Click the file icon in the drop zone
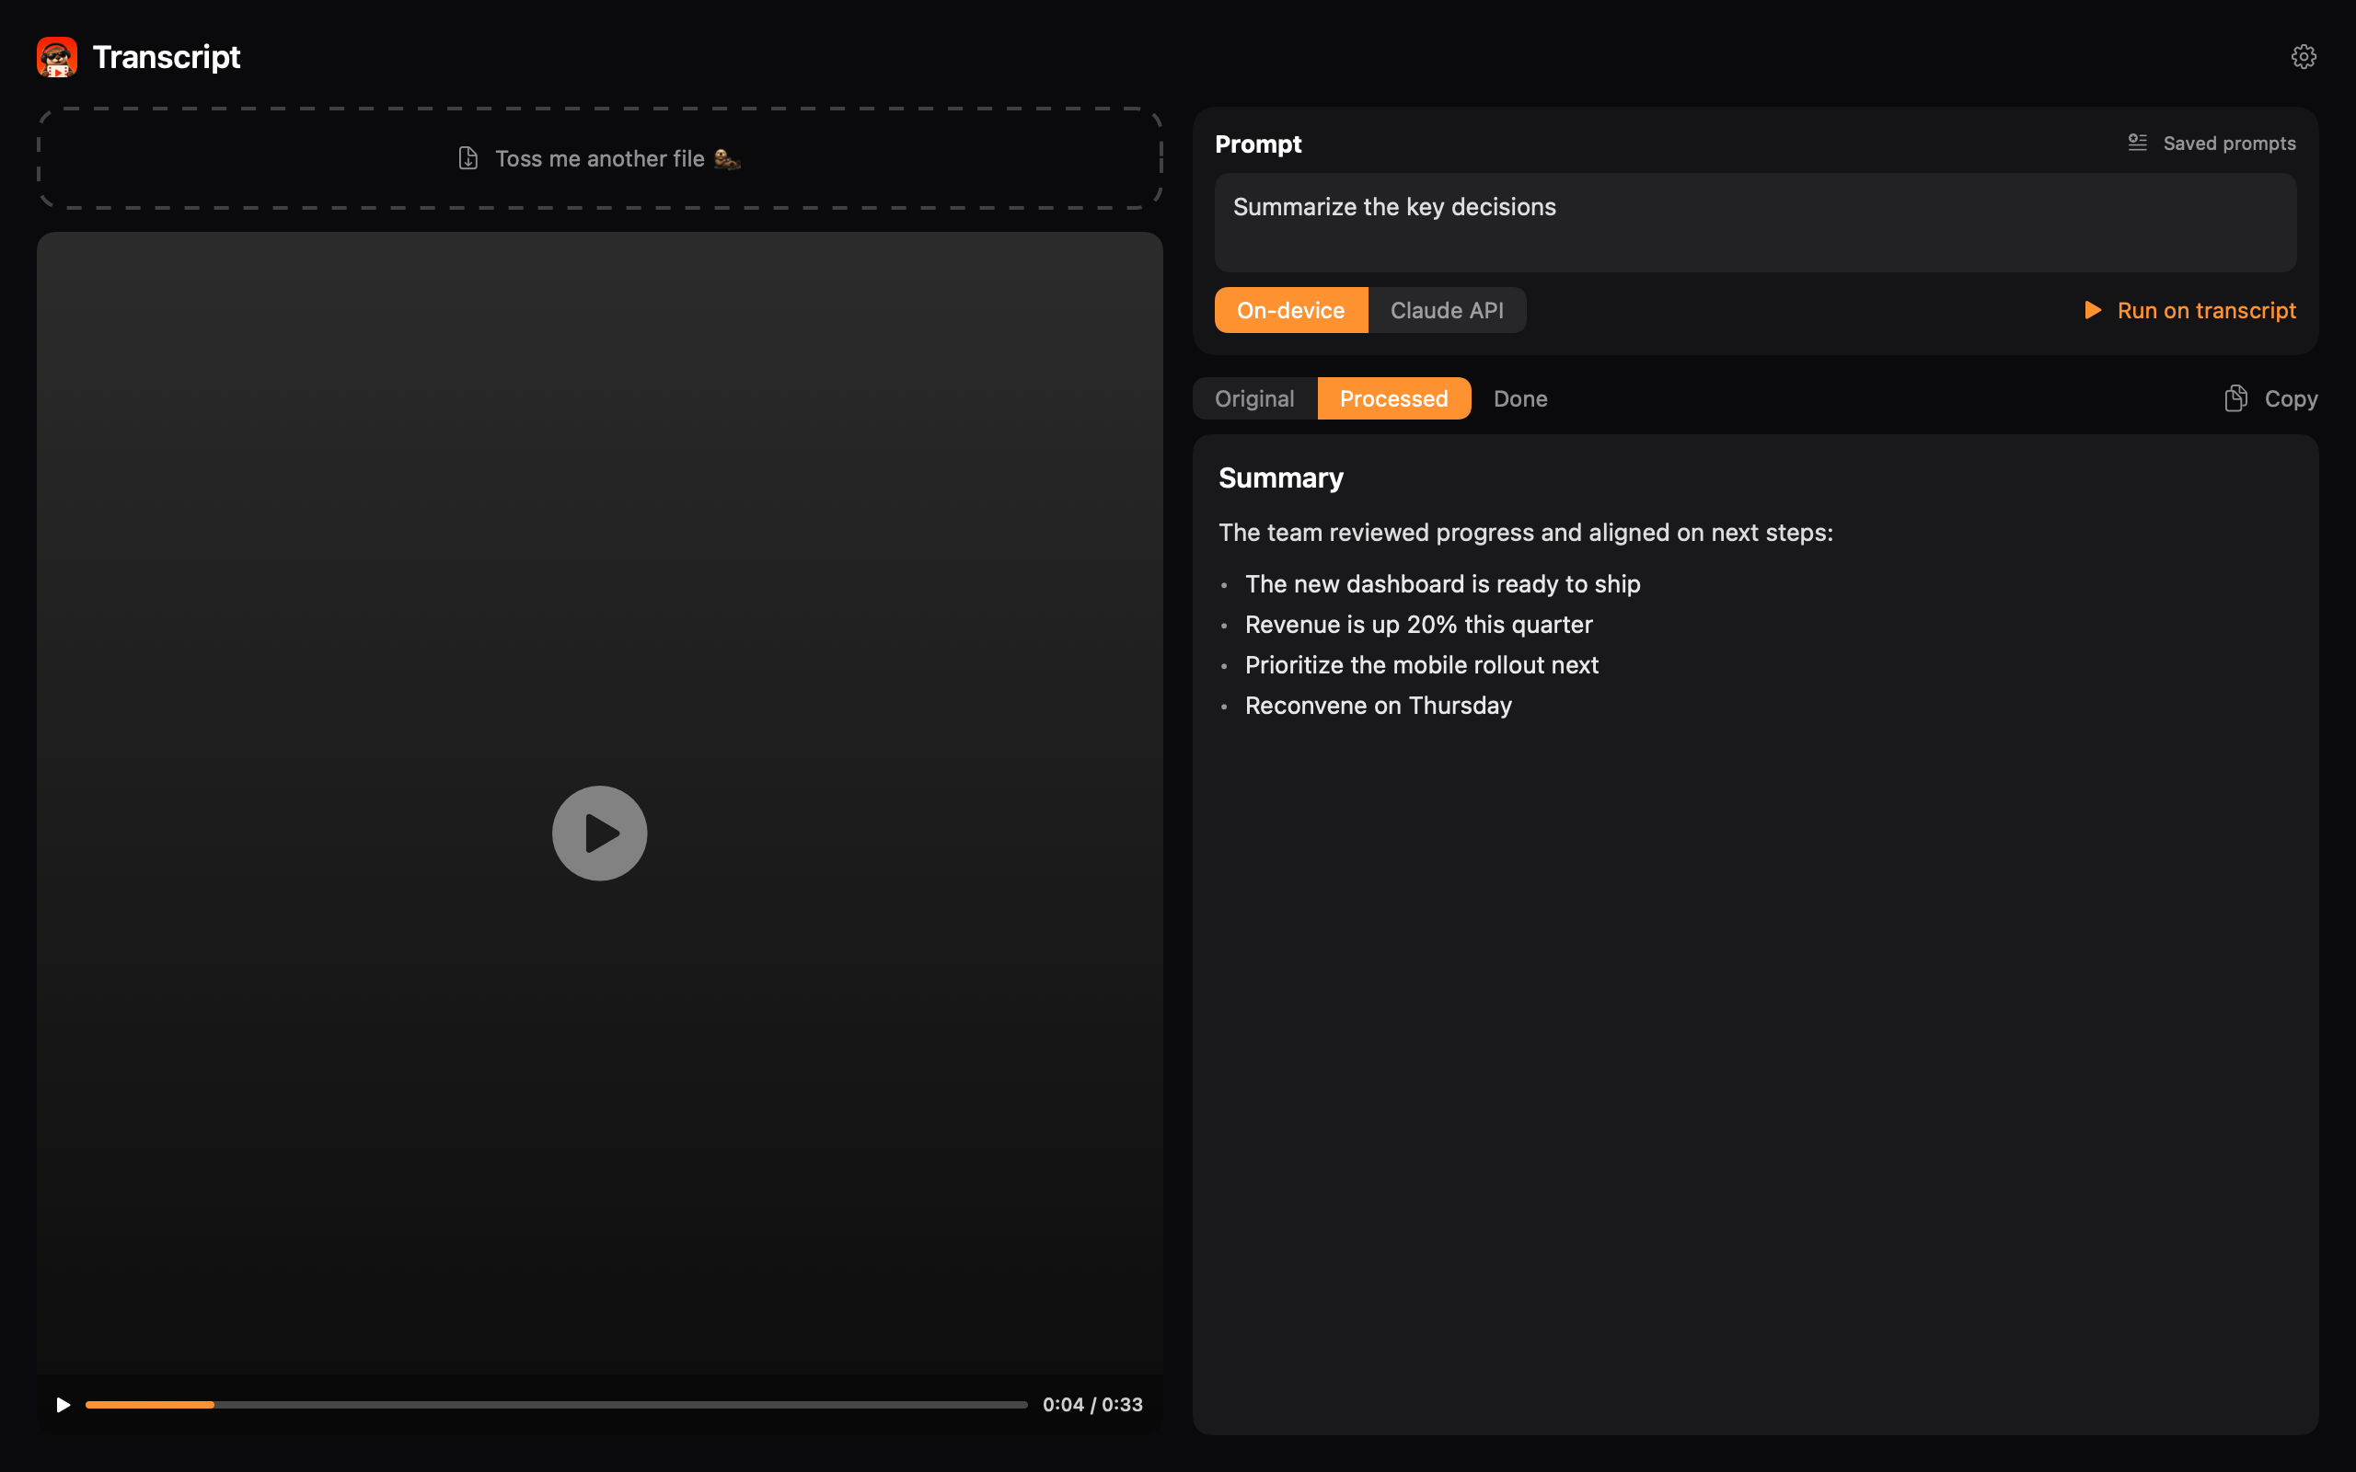The image size is (2356, 1472). [x=468, y=157]
